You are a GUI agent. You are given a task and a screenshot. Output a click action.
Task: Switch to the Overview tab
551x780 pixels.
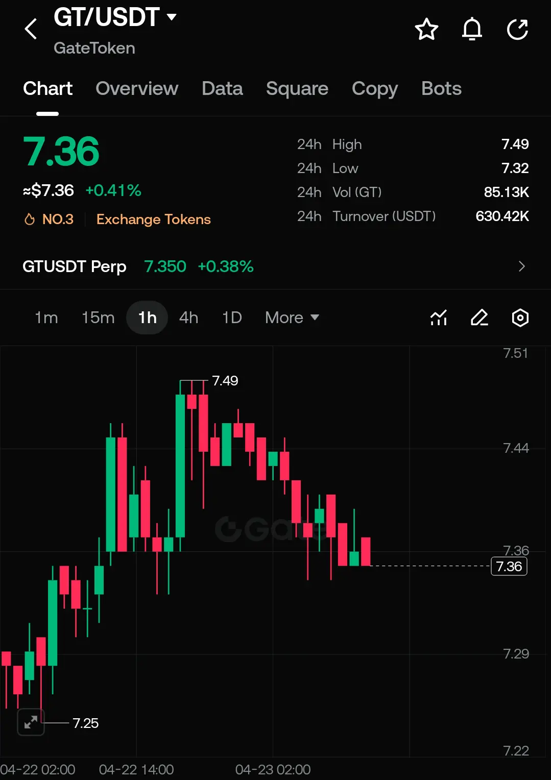[x=137, y=88]
